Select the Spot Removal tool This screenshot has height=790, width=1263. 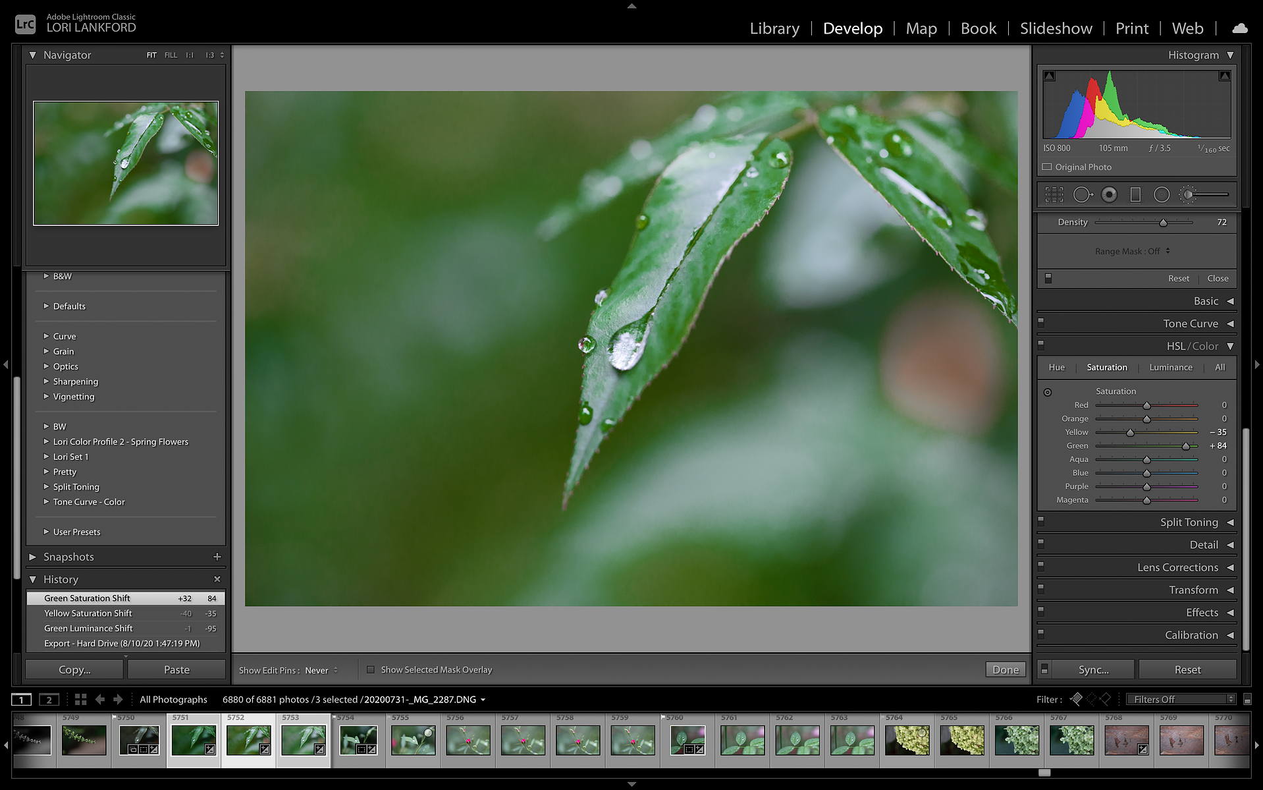1083,194
